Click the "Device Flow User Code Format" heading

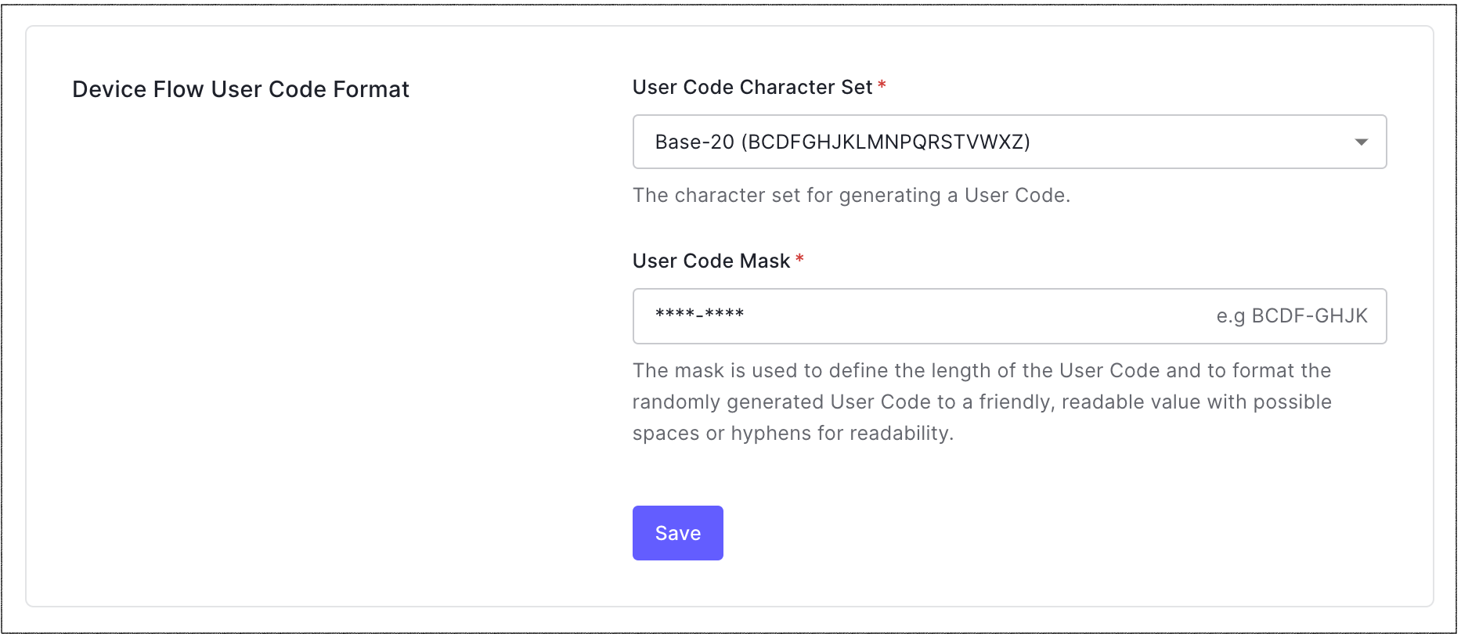click(x=240, y=89)
